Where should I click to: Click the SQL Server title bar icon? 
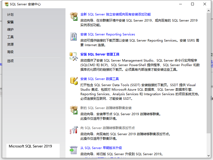(x=6, y=4)
